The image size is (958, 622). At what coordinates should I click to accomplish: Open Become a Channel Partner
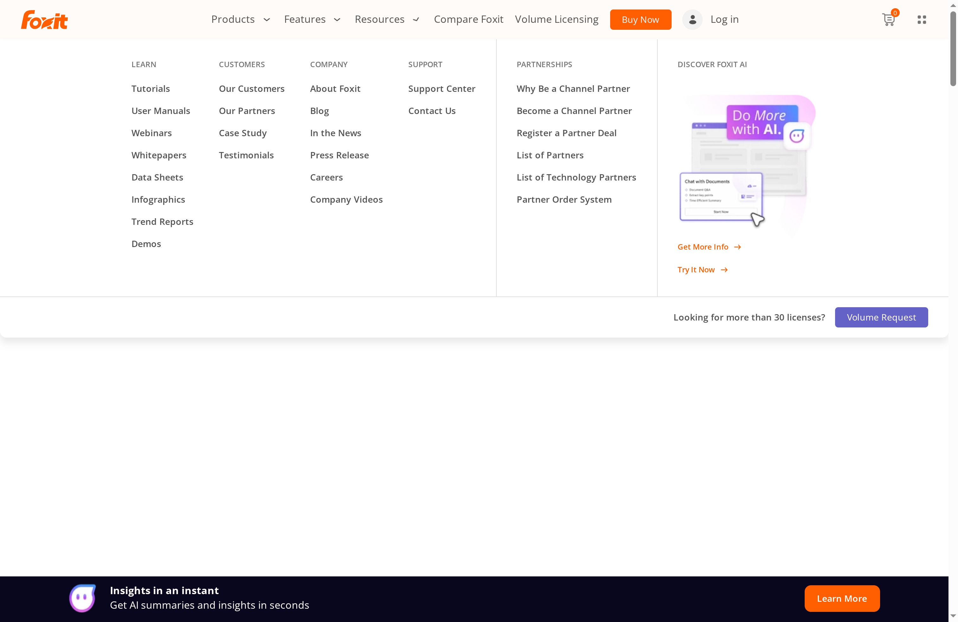click(574, 111)
